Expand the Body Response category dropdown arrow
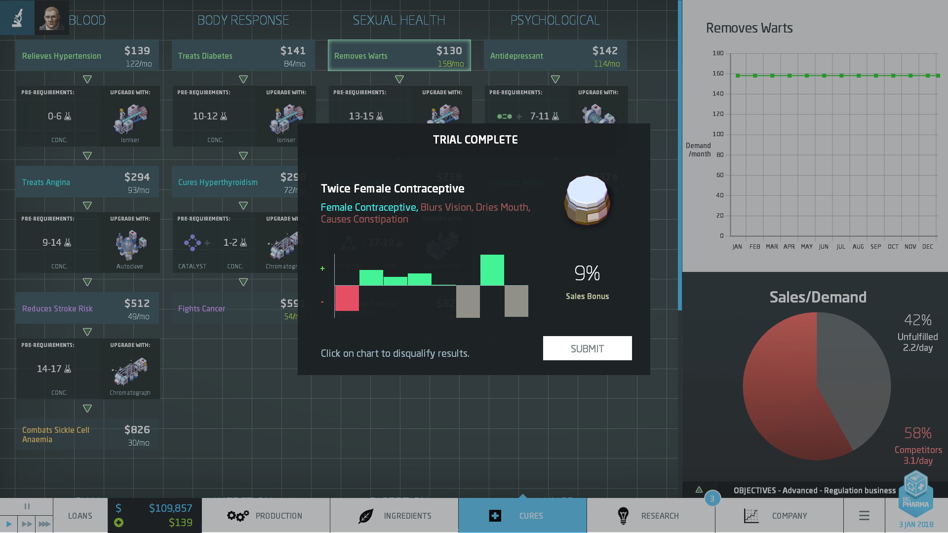The image size is (948, 533). (x=243, y=79)
